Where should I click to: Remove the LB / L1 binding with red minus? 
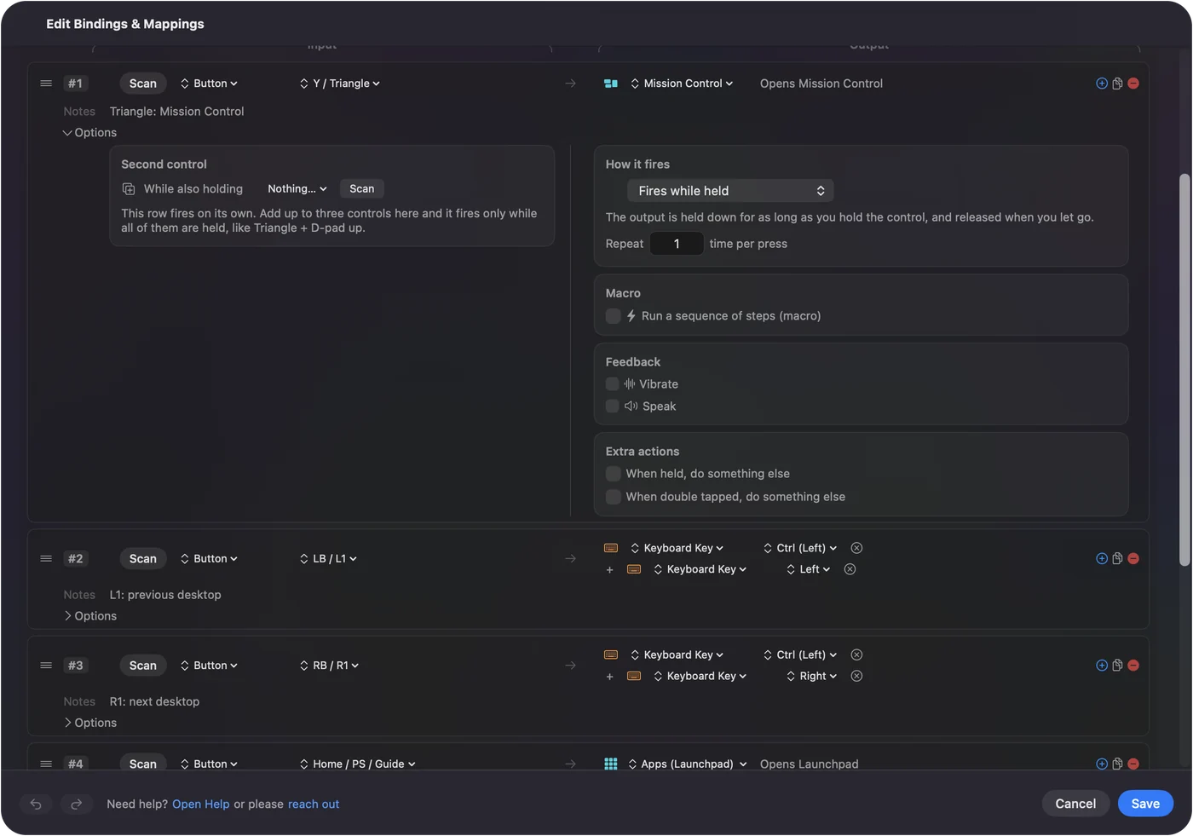tap(1133, 559)
